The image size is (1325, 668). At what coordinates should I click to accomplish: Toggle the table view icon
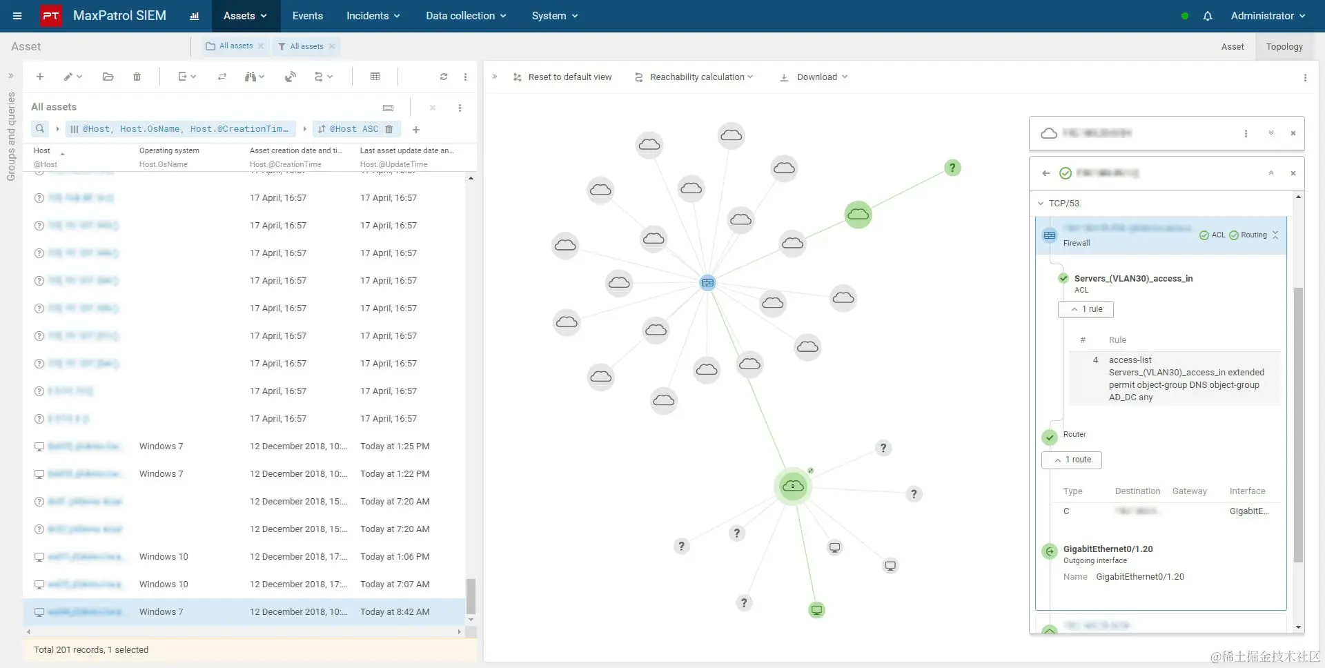(x=375, y=77)
